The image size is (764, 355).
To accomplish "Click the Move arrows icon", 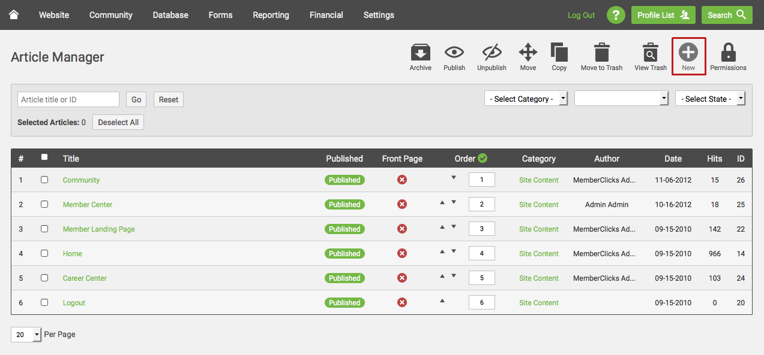I will coord(528,53).
